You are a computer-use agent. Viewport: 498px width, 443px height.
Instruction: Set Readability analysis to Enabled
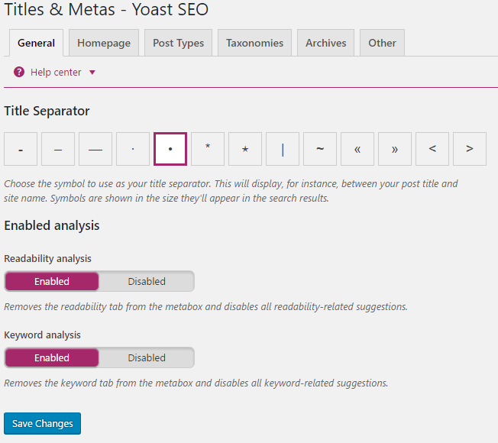[52, 281]
